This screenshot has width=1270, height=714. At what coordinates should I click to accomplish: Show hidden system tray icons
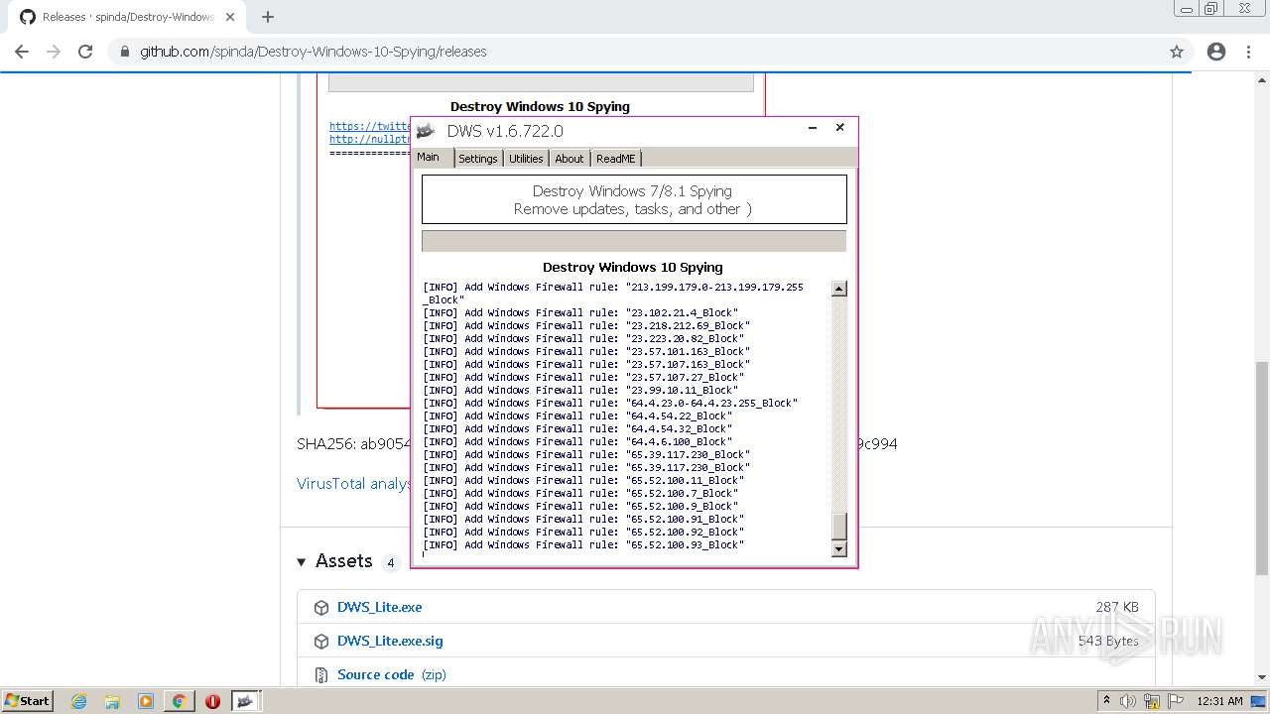click(1107, 701)
